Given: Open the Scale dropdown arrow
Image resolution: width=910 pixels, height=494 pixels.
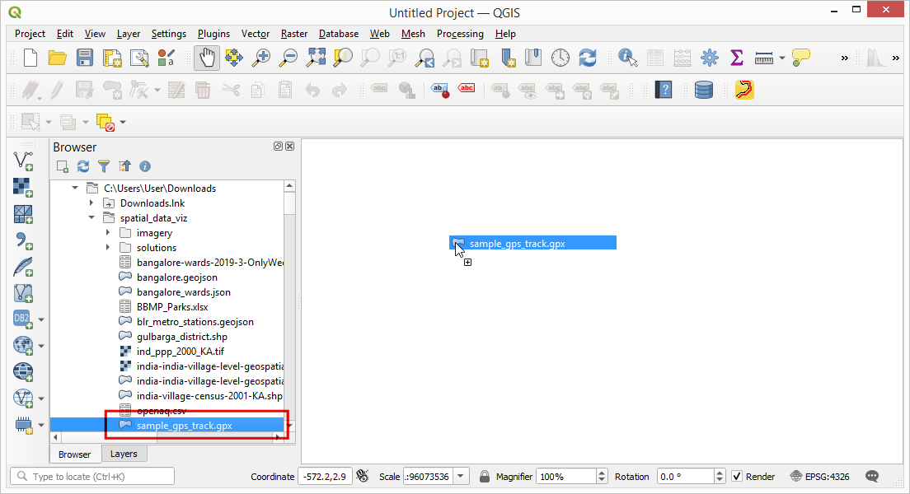Looking at the screenshot, I should coord(461,477).
